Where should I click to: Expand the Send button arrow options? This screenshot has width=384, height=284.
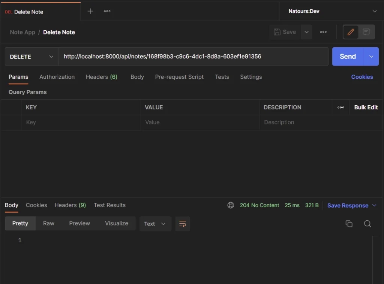pos(371,57)
